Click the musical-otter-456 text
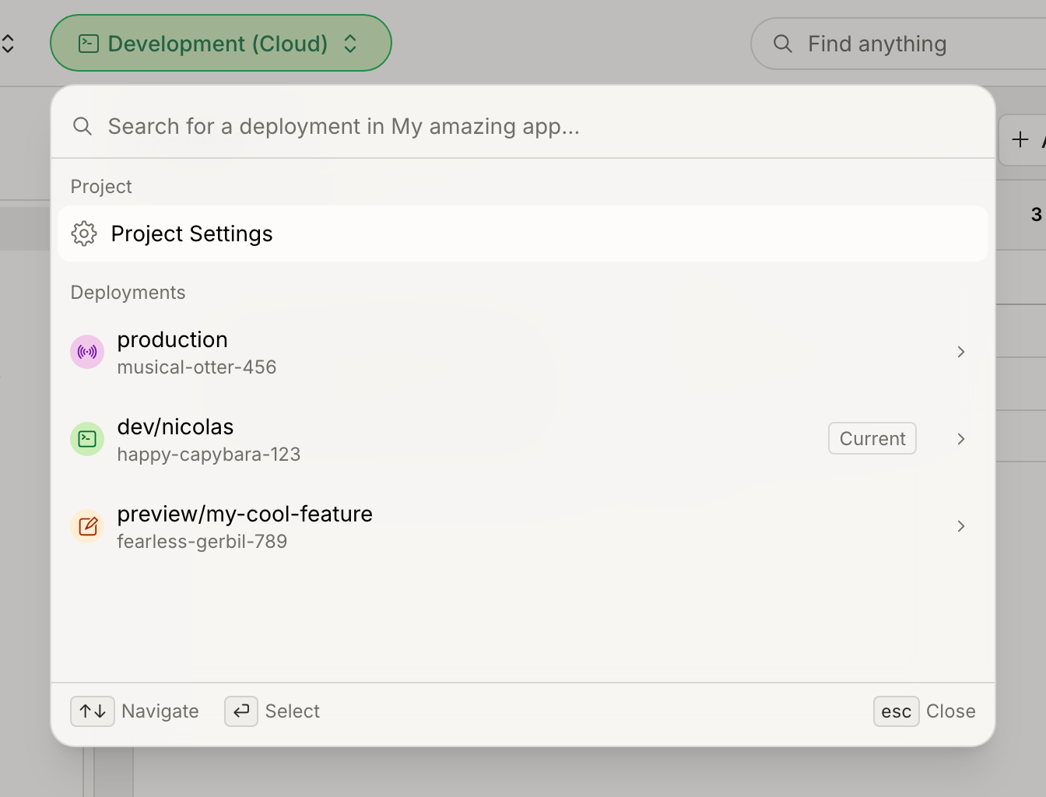This screenshot has height=797, width=1046. pos(197,367)
